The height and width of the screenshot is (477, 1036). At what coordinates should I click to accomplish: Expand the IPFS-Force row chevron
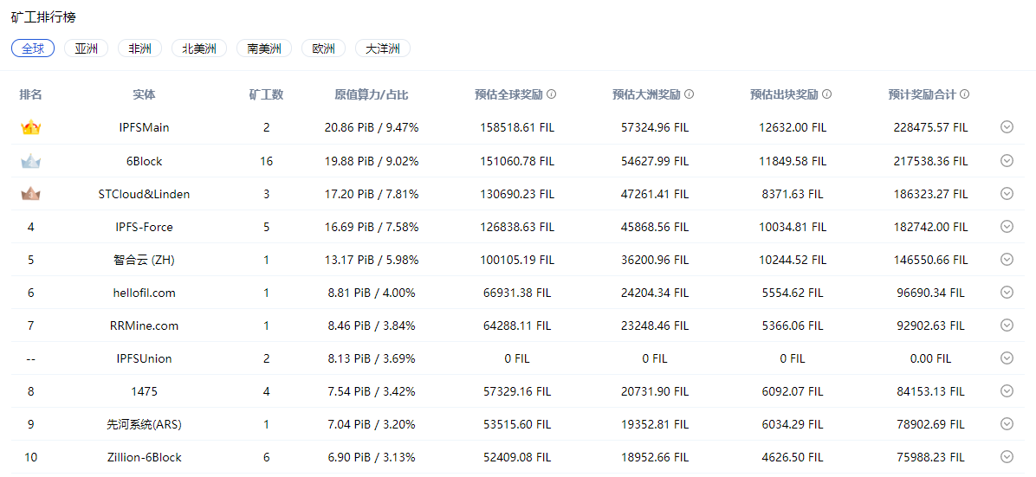[x=1007, y=227]
